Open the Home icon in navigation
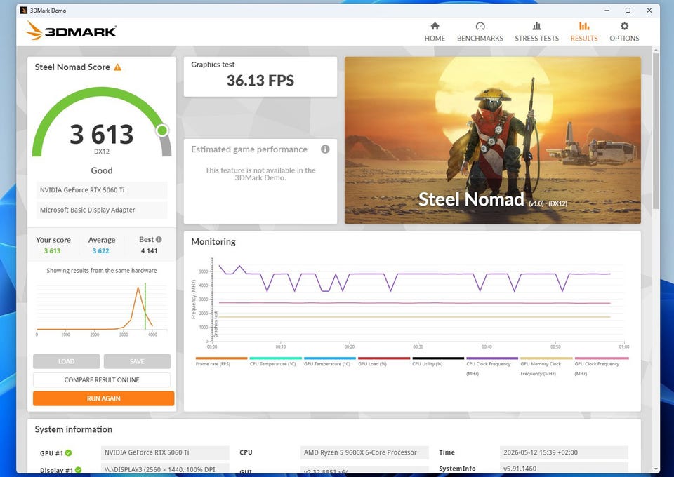The image size is (674, 477). pyautogui.click(x=435, y=26)
